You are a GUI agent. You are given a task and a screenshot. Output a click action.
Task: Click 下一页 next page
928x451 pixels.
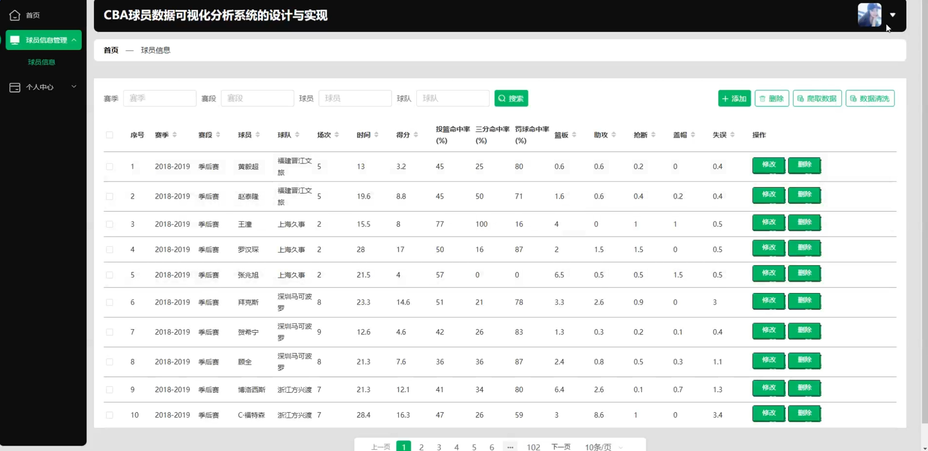[561, 447]
